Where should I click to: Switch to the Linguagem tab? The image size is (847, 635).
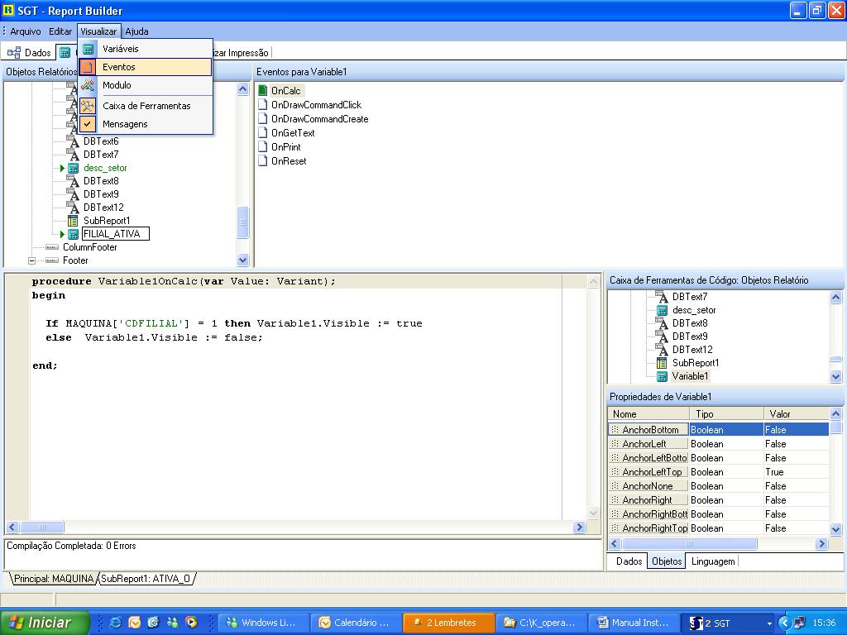coord(712,561)
